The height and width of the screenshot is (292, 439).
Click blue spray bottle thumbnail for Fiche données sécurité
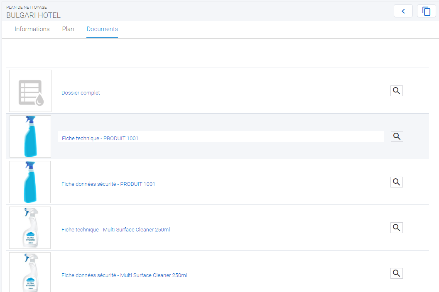[x=30, y=182]
